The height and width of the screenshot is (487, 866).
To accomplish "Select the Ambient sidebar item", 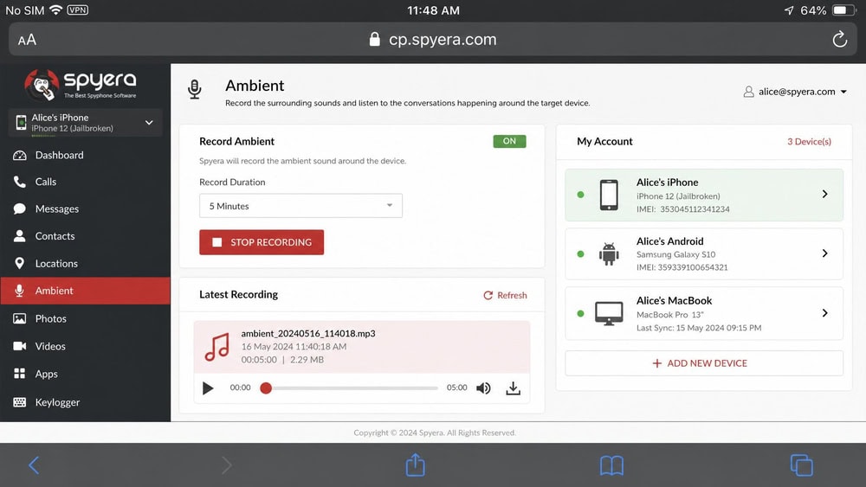I will click(85, 291).
